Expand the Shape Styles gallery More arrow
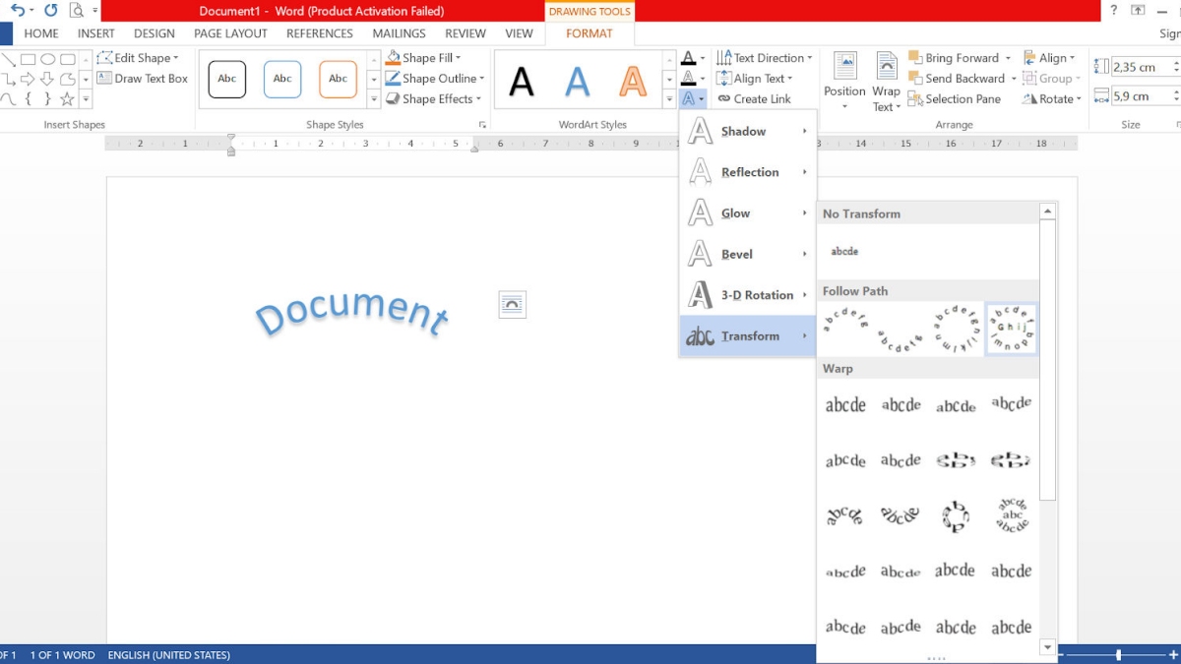This screenshot has height=664, width=1181. [374, 99]
